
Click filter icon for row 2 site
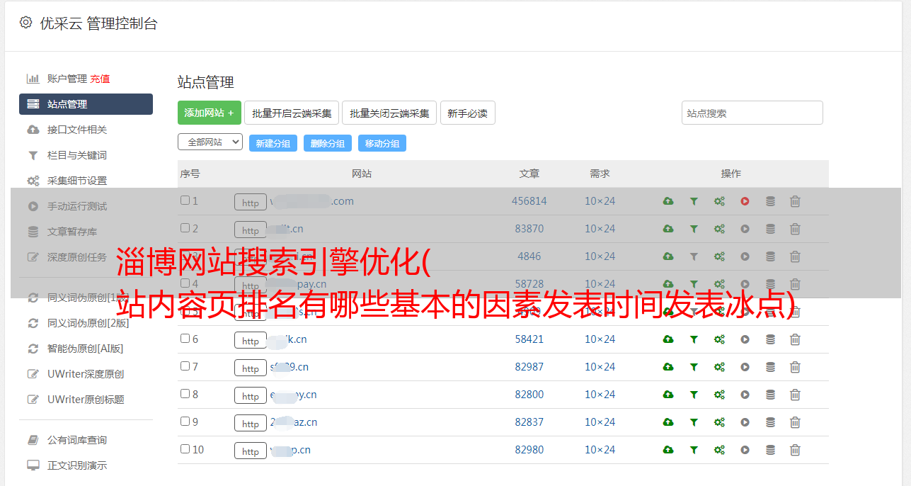coord(694,229)
